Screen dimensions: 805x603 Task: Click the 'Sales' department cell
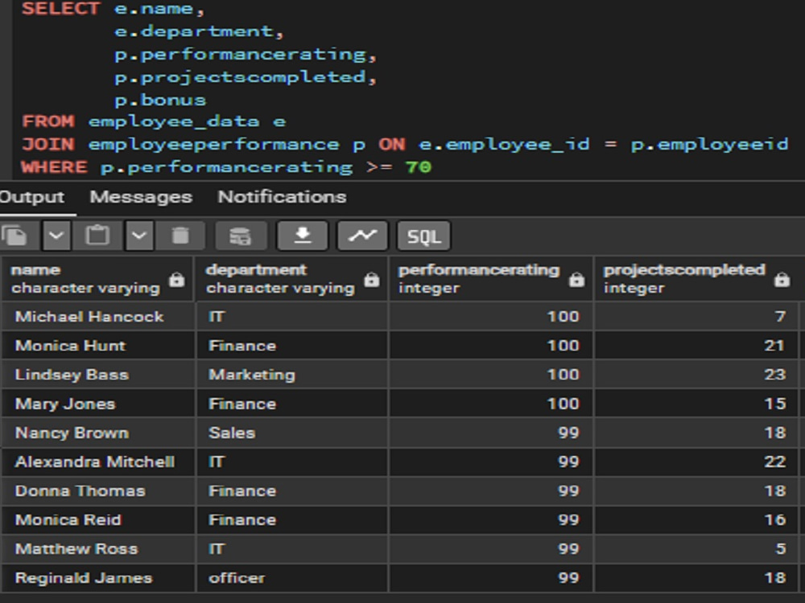tap(292, 433)
